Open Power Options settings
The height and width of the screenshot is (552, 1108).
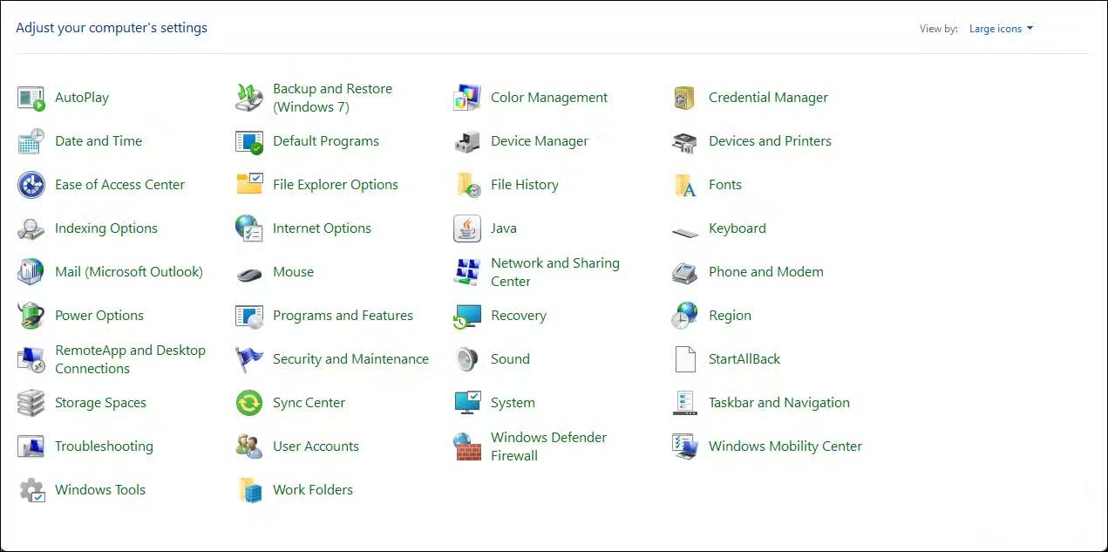(x=98, y=315)
